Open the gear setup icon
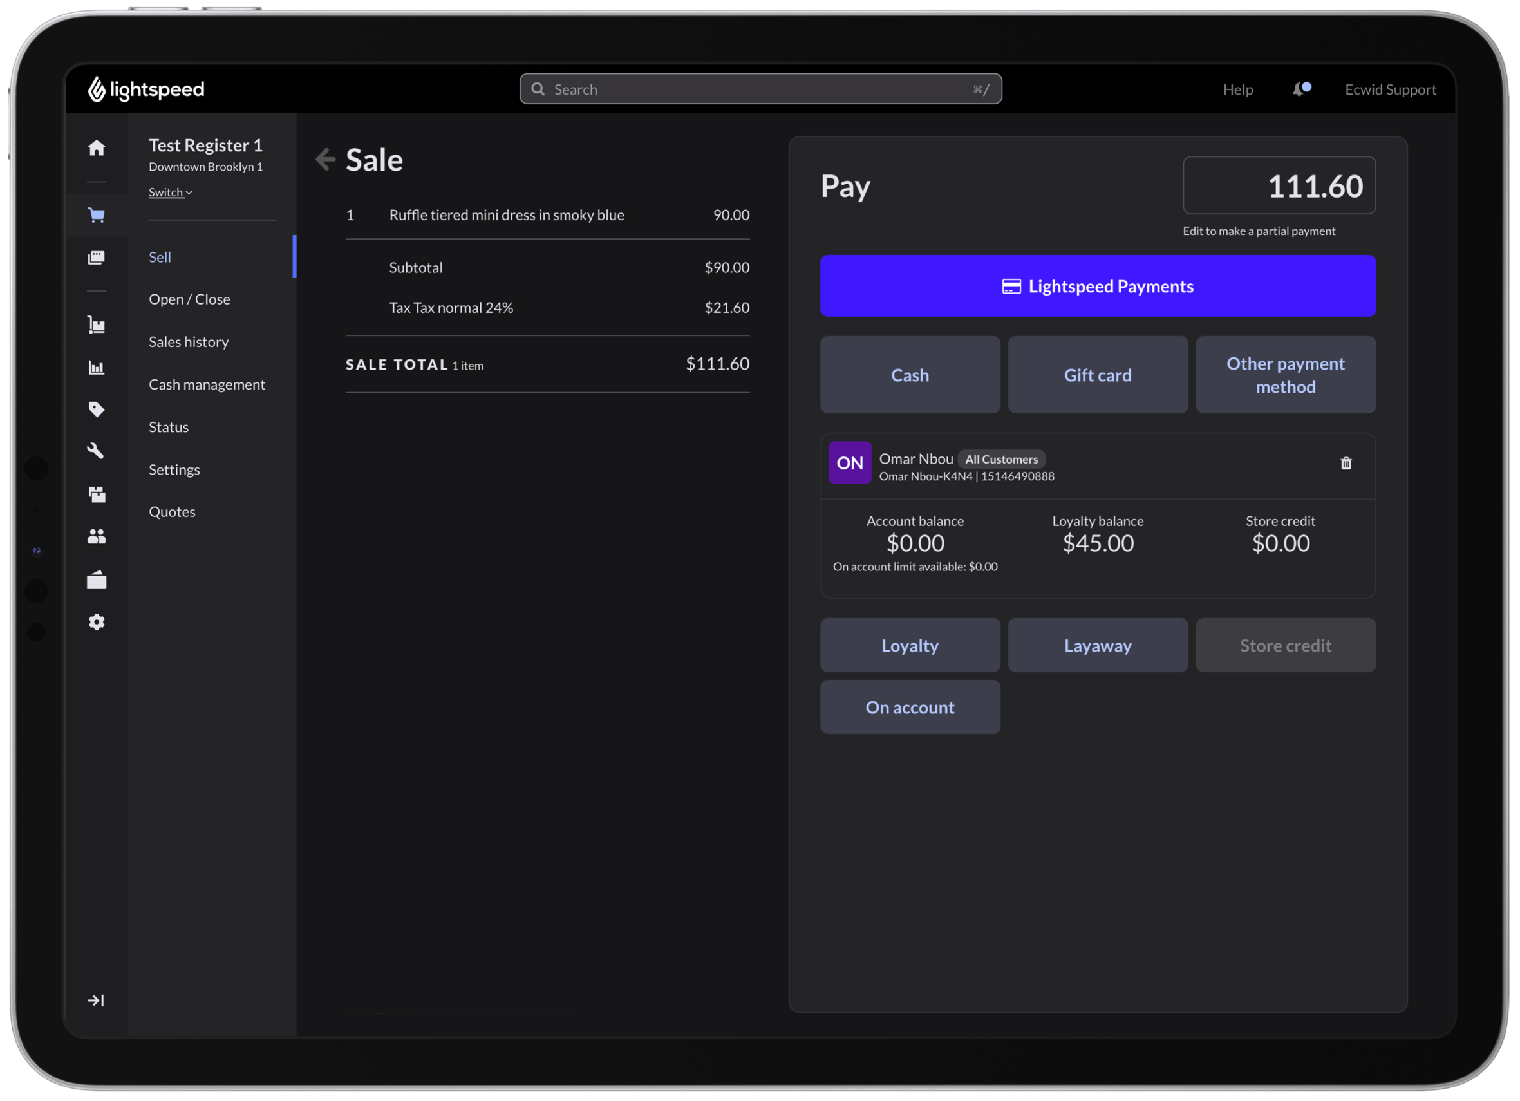This screenshot has width=1520, height=1101. point(97,623)
